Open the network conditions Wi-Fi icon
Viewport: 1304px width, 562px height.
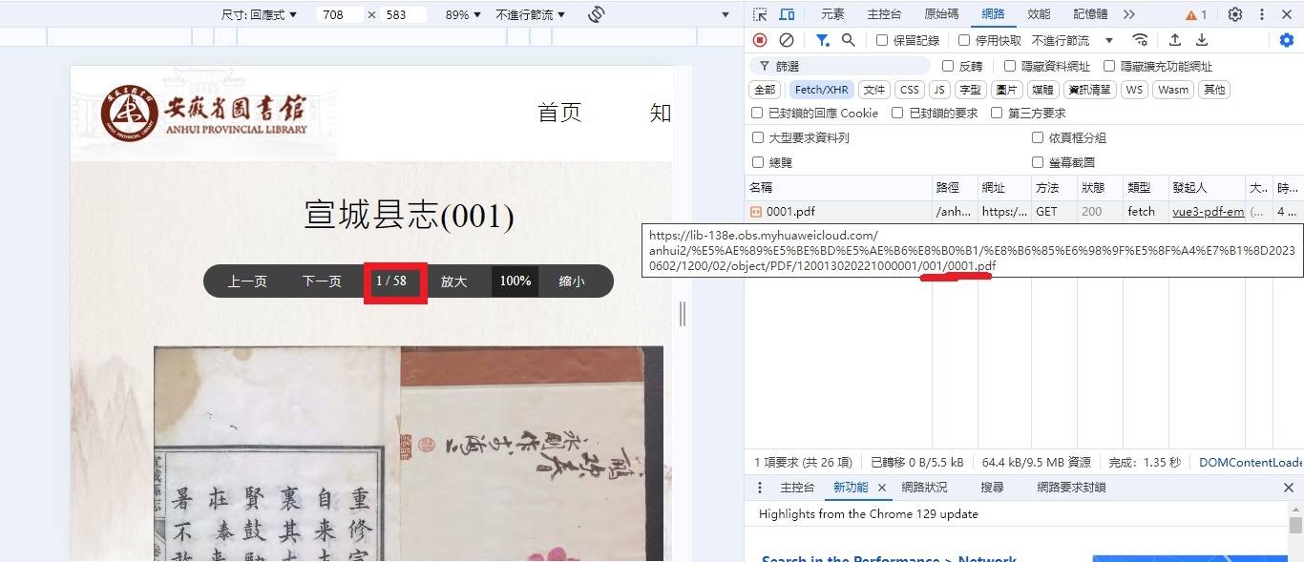coord(1140,40)
